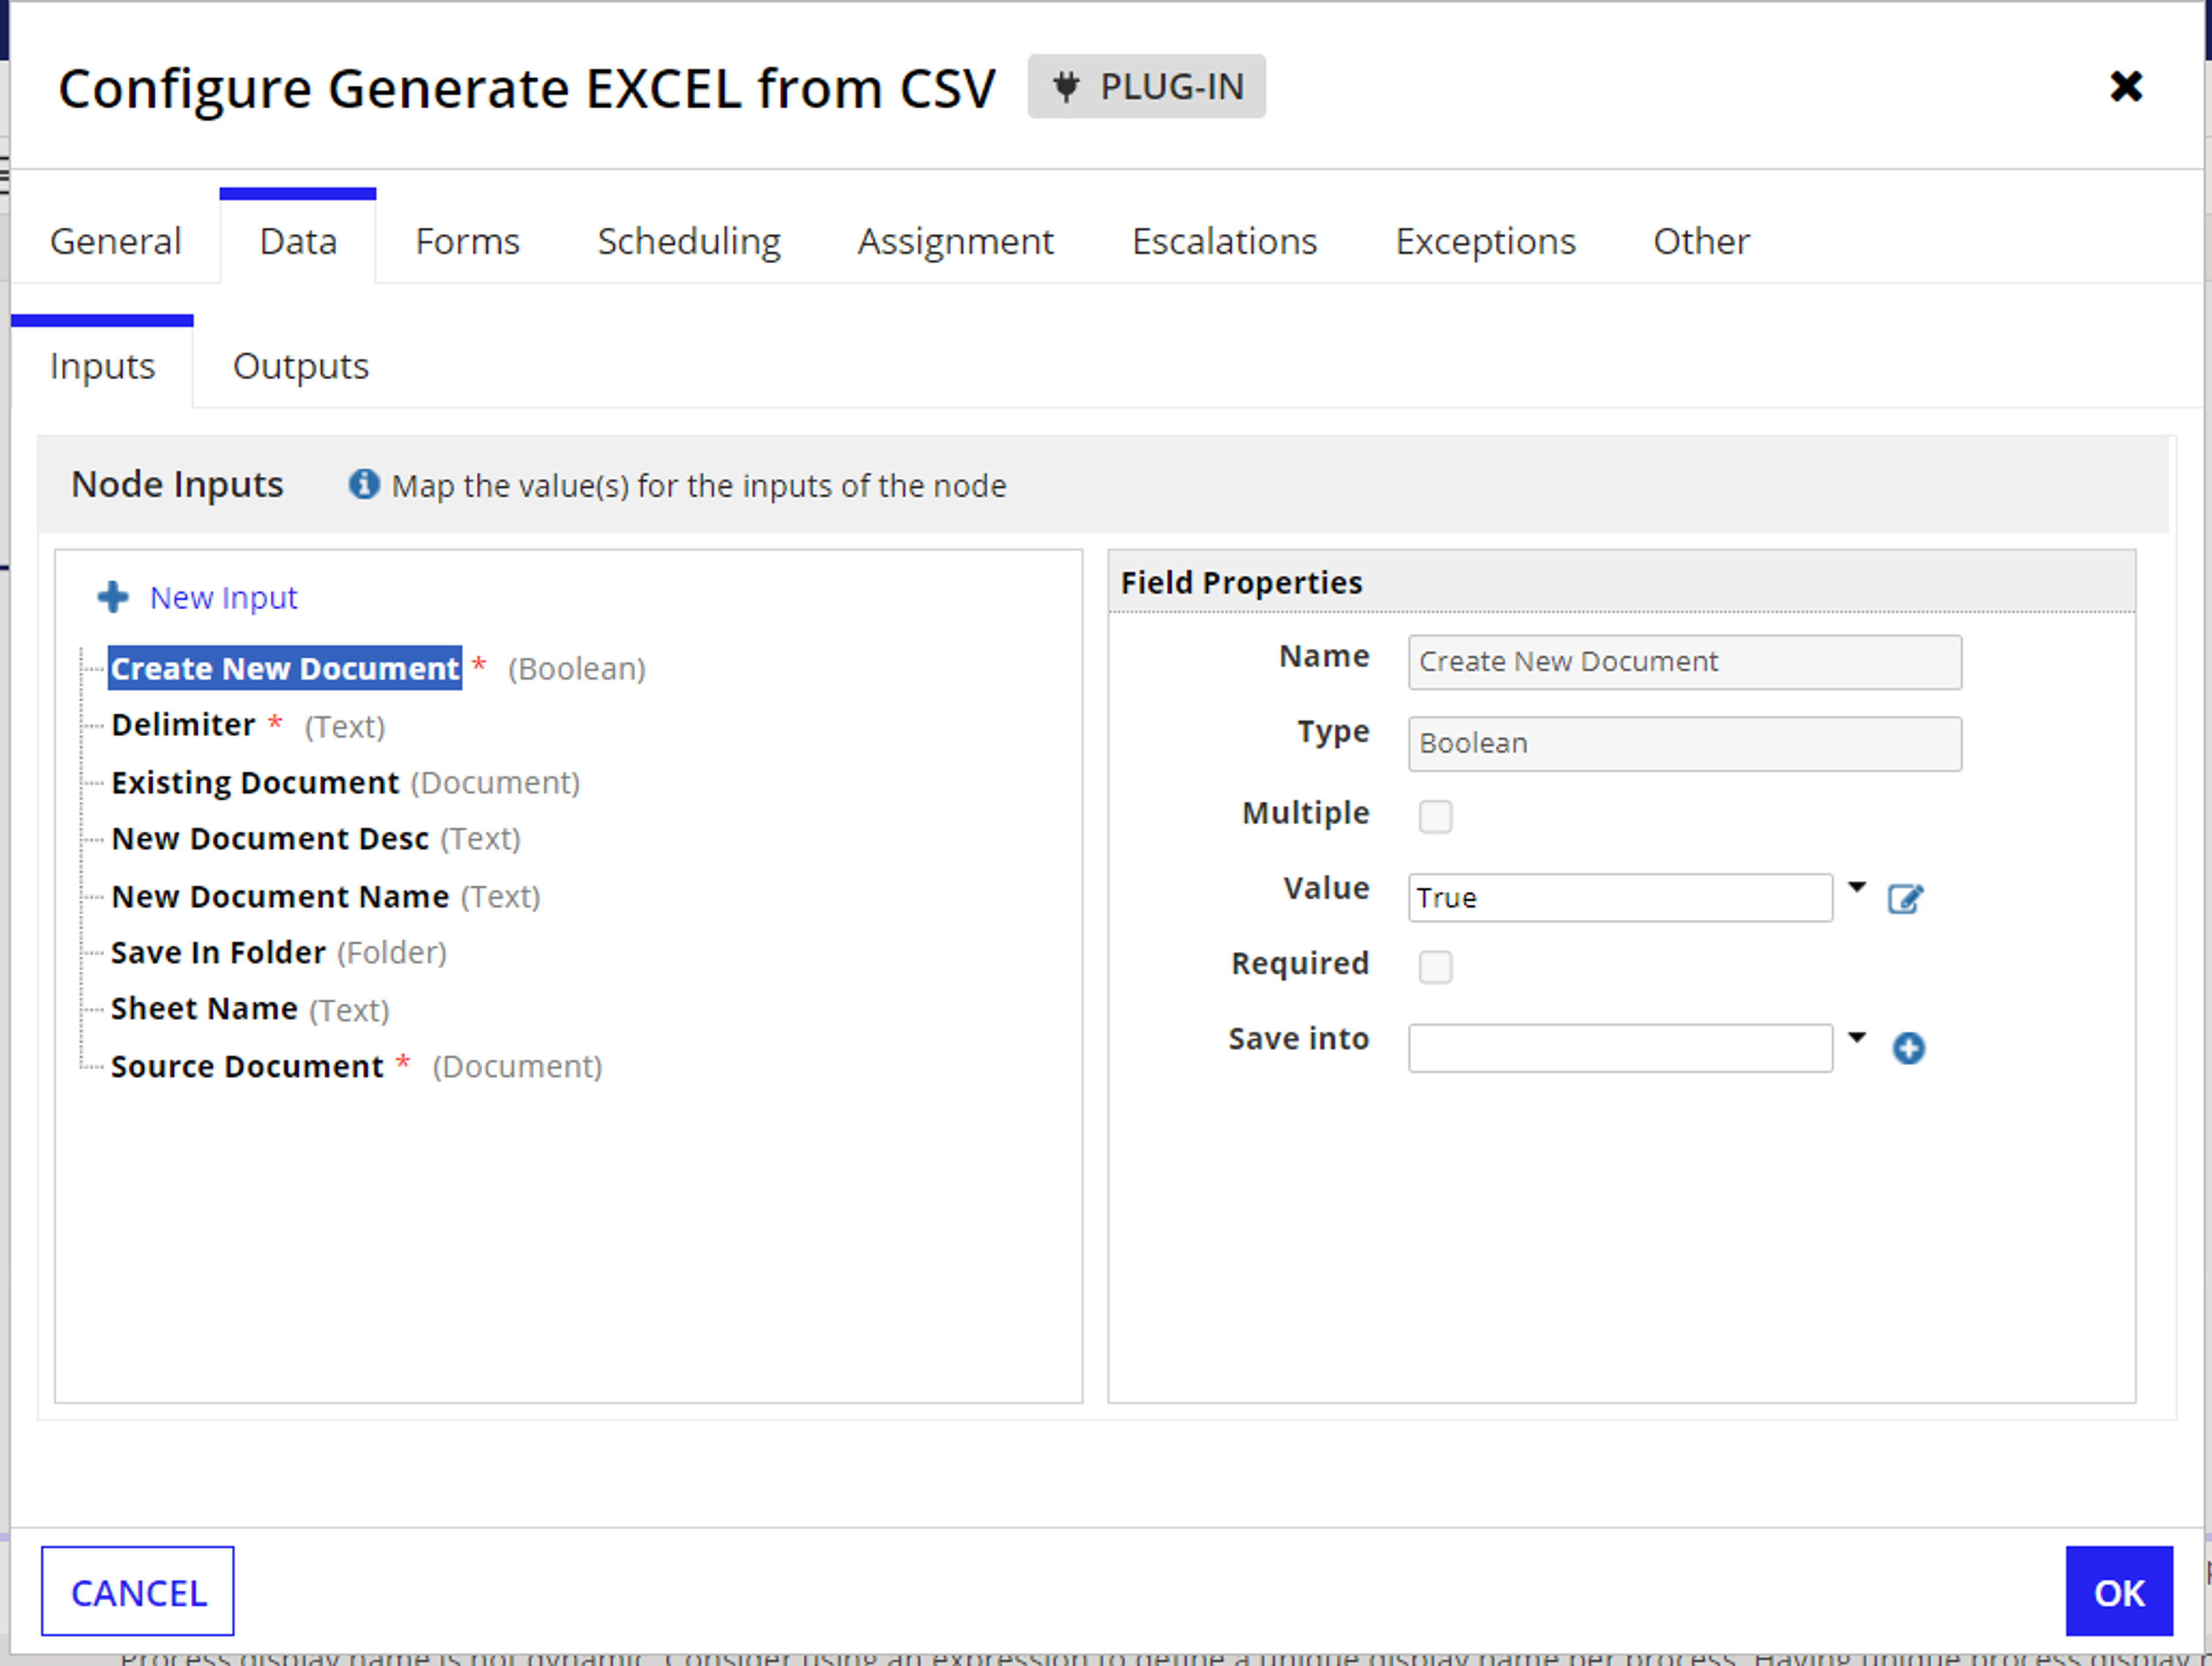The height and width of the screenshot is (1666, 2212).
Task: Open expression editor icon next to Value
Action: (x=1905, y=898)
